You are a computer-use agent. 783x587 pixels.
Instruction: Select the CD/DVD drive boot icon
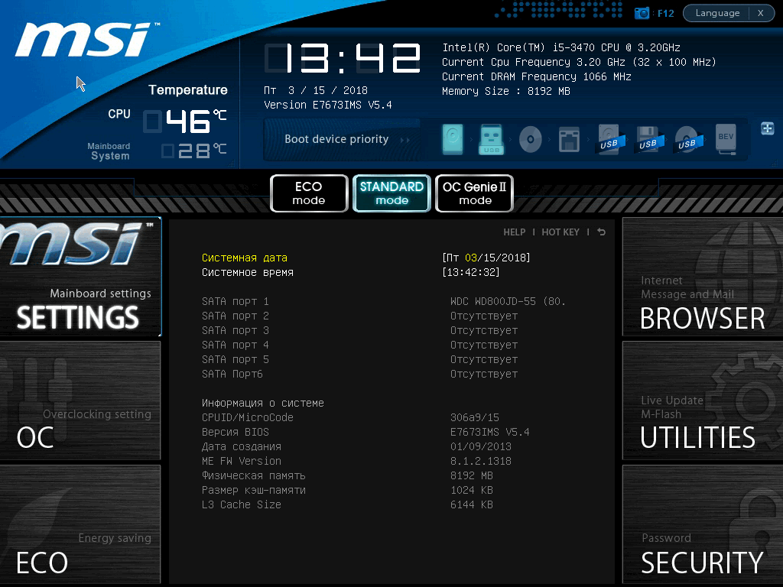[x=531, y=139]
